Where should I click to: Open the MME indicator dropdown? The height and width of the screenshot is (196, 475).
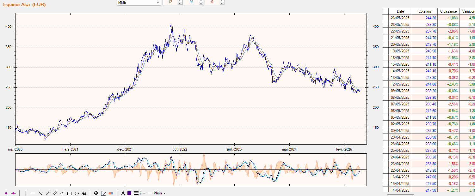coord(158,3)
